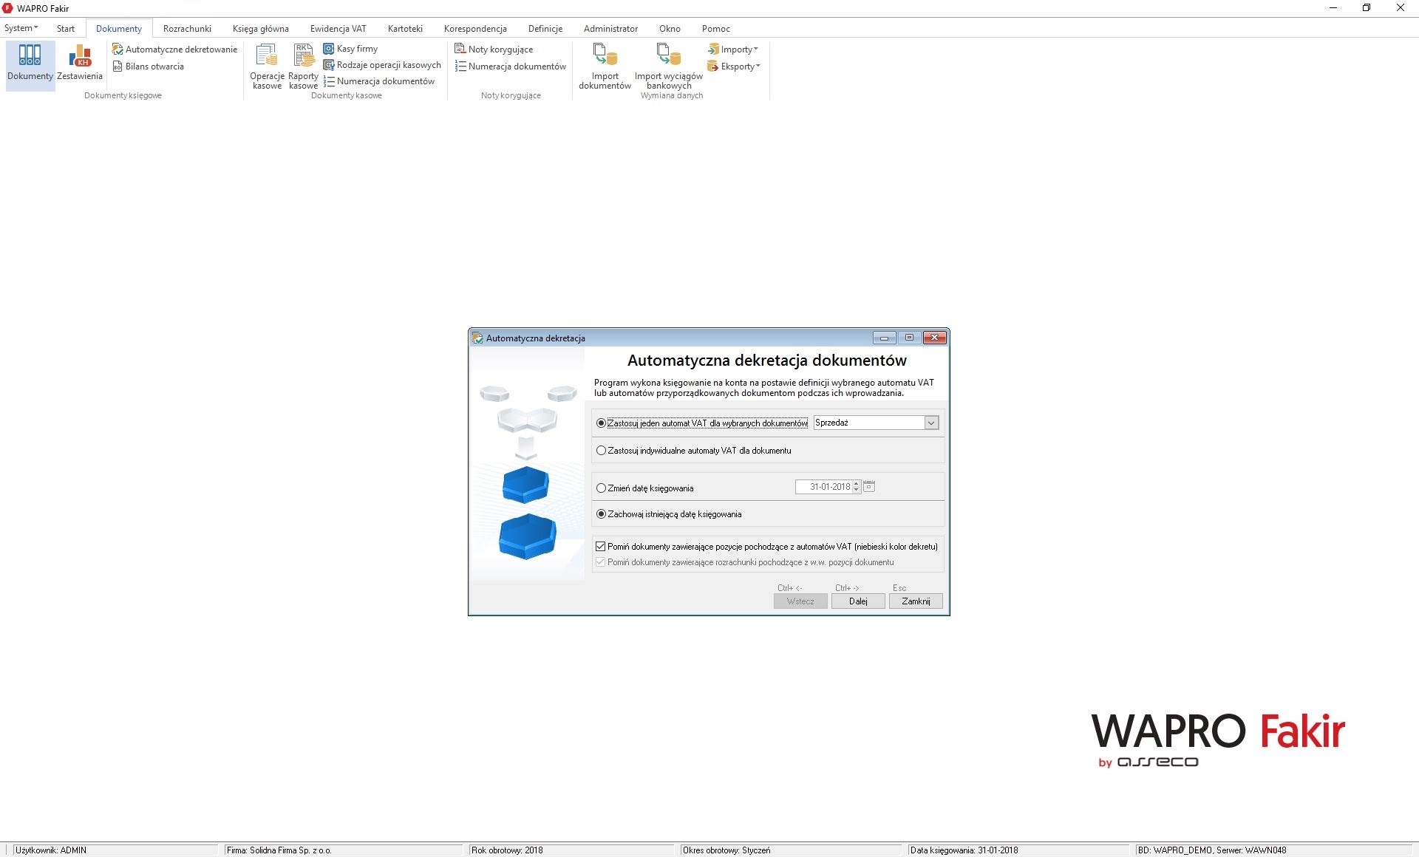The height and width of the screenshot is (857, 1419).
Task: Open Numeracja dokumentów in Noty korygujące group
Action: pyautogui.click(x=511, y=66)
